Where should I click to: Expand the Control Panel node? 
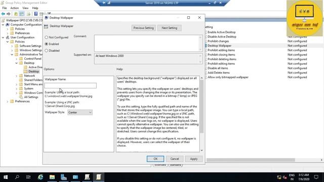pos(17,59)
